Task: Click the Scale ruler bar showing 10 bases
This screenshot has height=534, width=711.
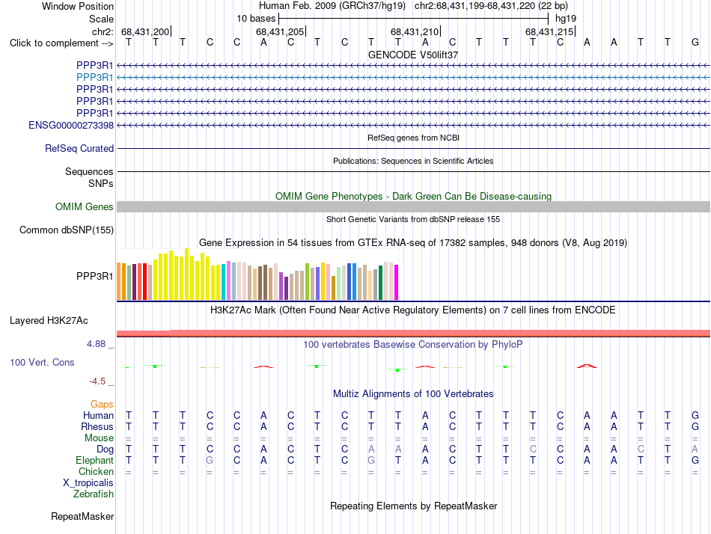Action: coord(413,19)
